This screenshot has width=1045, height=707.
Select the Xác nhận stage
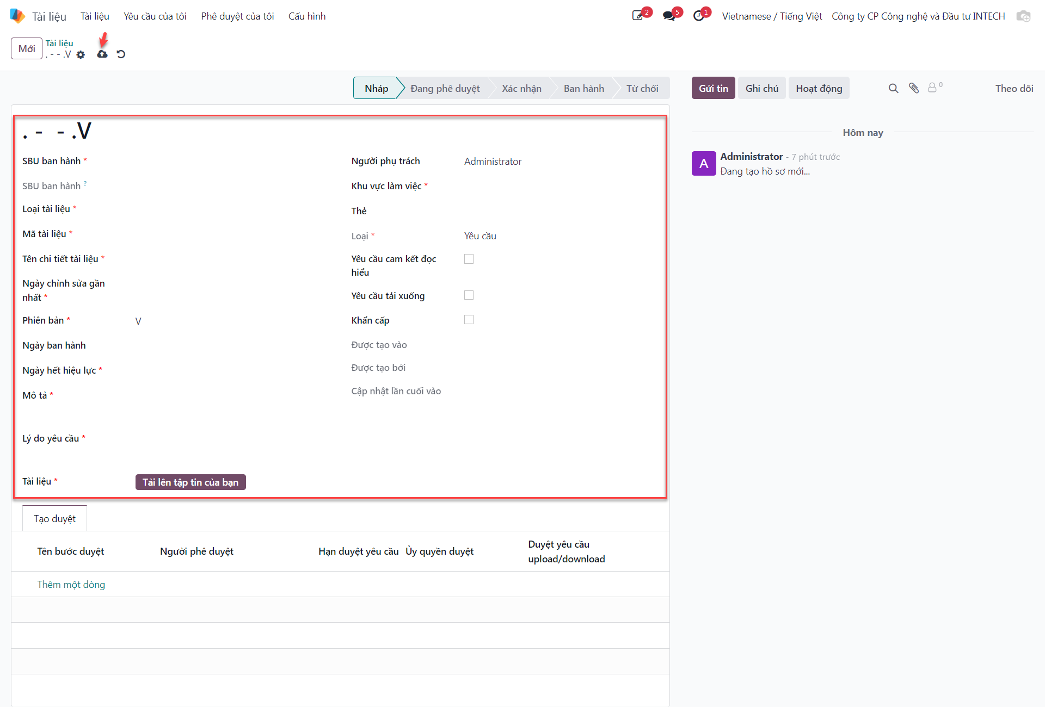click(x=521, y=88)
